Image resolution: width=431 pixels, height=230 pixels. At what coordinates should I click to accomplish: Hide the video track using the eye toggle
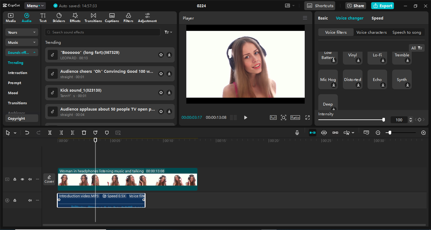click(x=22, y=179)
